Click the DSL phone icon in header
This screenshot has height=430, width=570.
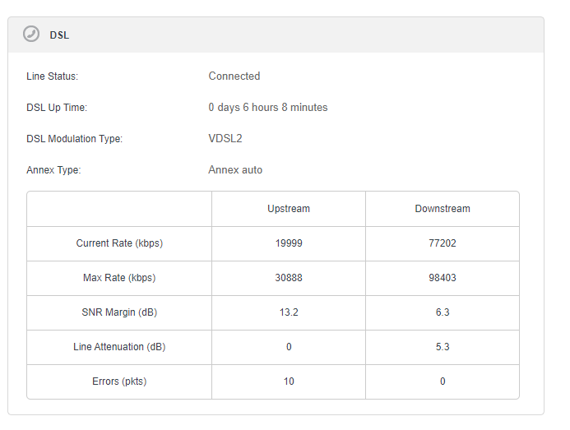point(31,35)
